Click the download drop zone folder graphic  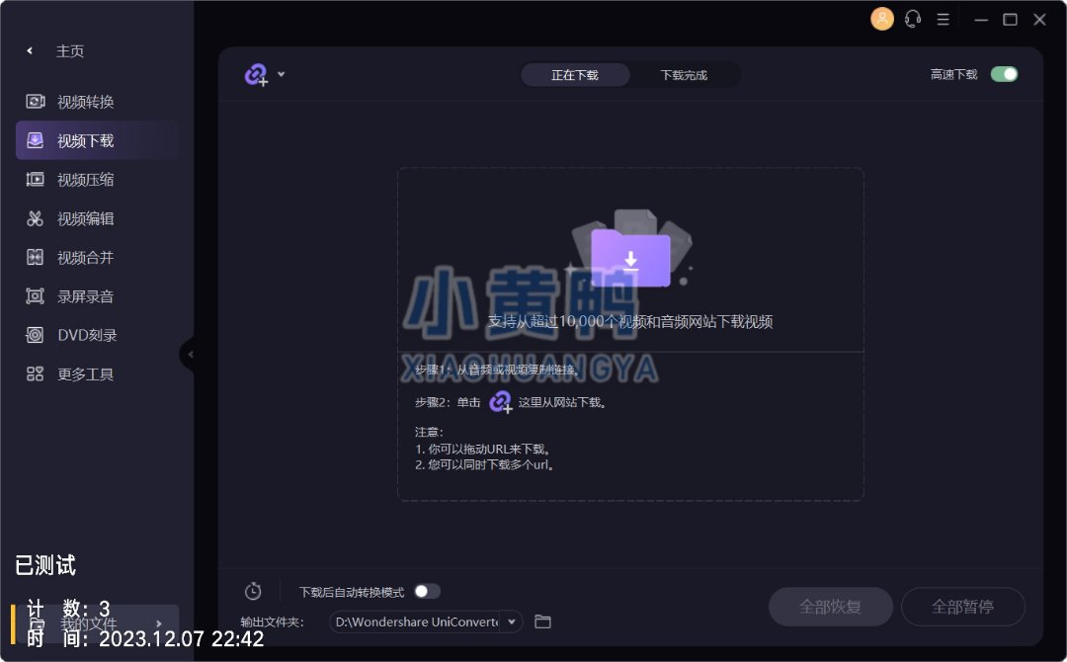(x=630, y=257)
